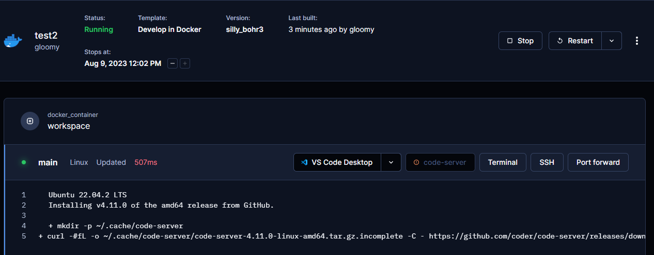Open workspace in VS Code Desktop
This screenshot has width=654, height=255.
pos(337,162)
